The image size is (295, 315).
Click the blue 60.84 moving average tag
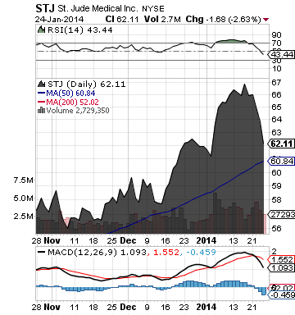pos(282,161)
